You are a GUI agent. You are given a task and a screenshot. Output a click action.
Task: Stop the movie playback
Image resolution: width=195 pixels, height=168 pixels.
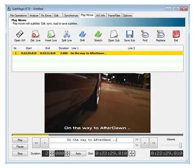[x=20, y=154]
